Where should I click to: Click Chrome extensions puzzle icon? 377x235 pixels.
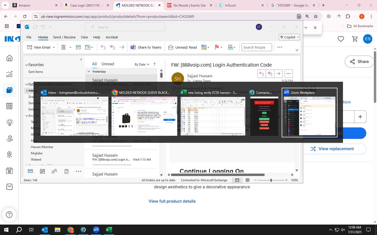348,16
